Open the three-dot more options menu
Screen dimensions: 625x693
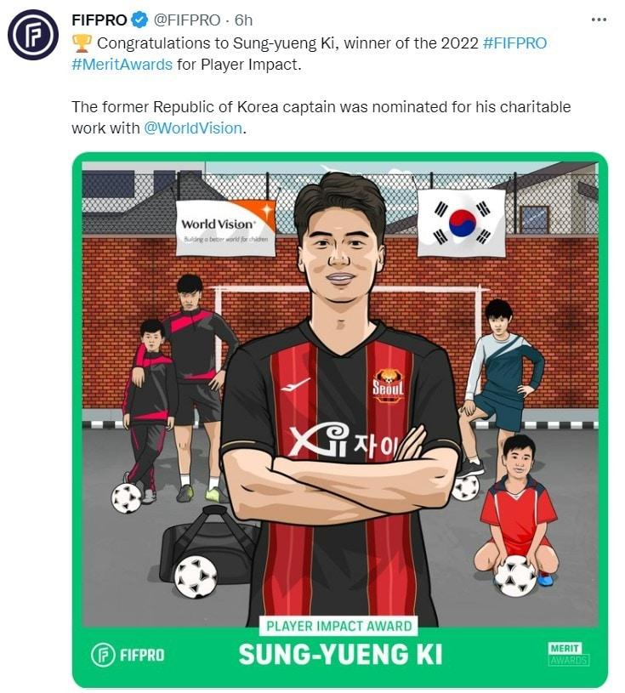click(x=599, y=20)
